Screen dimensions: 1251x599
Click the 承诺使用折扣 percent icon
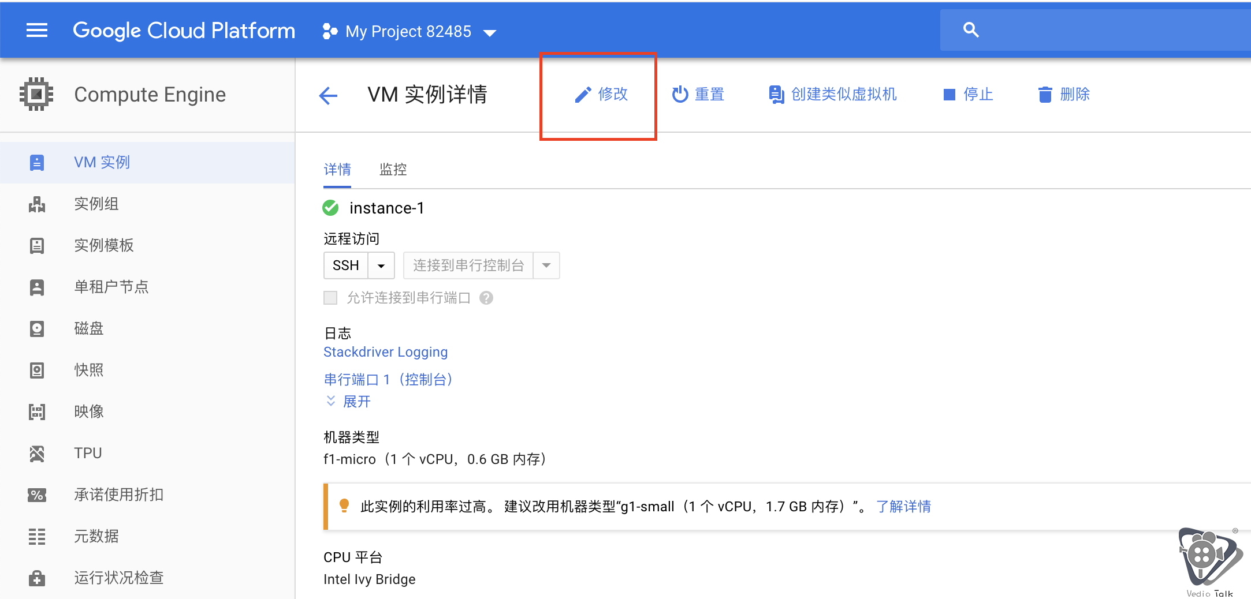pos(37,495)
